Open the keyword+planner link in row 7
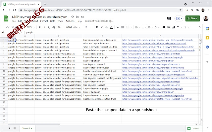 click(x=148, y=61)
